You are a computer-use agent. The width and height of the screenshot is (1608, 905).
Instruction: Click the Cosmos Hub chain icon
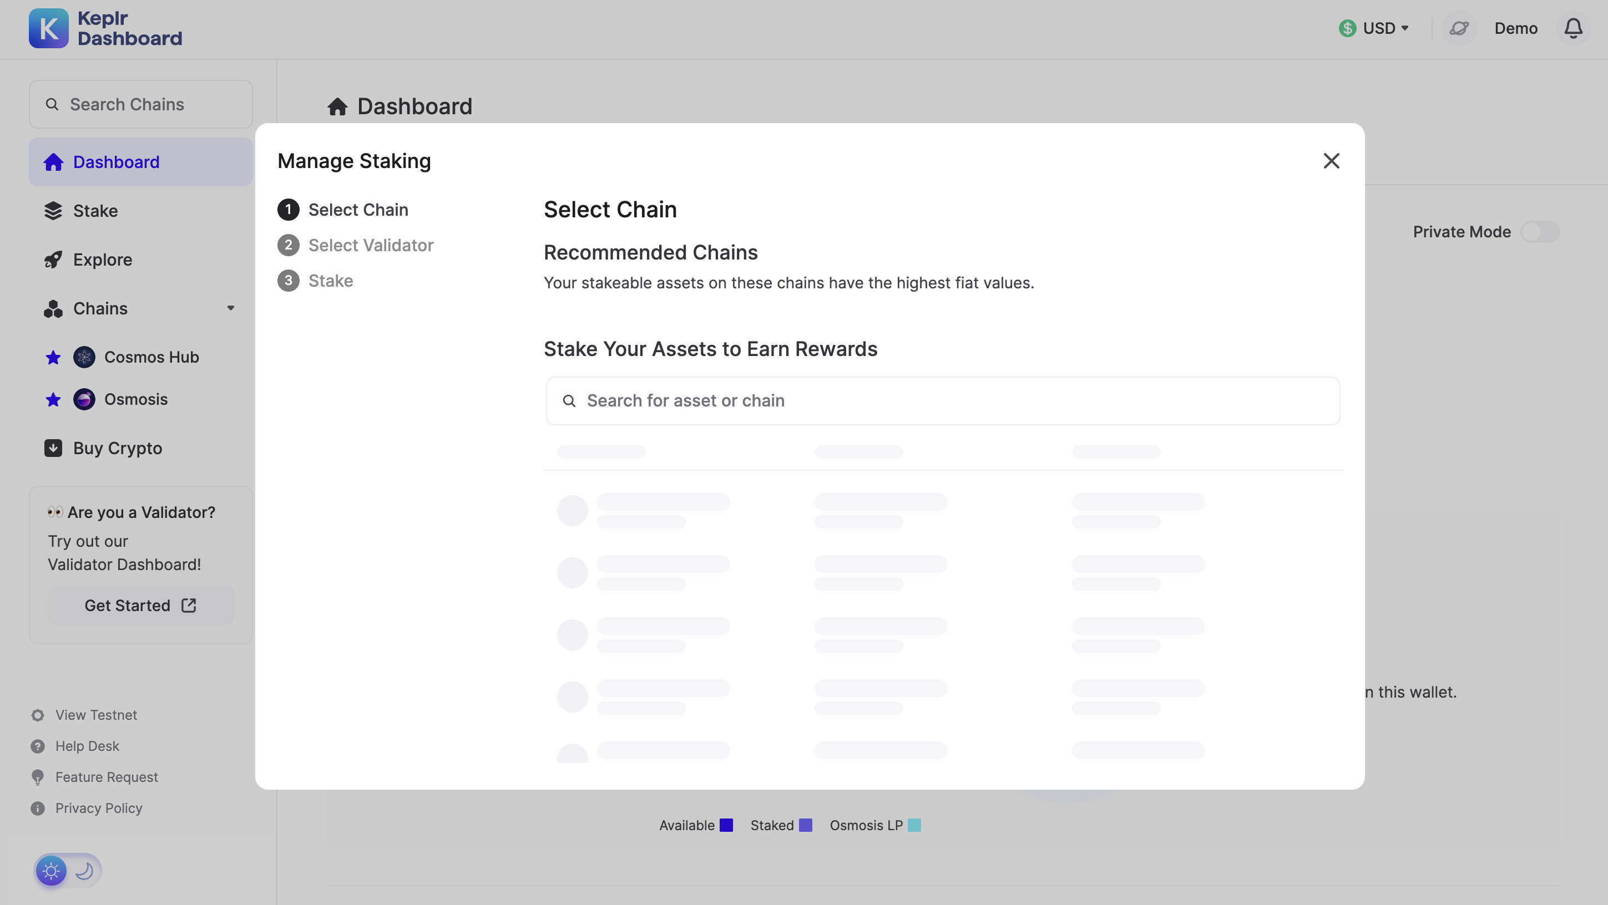[84, 357]
